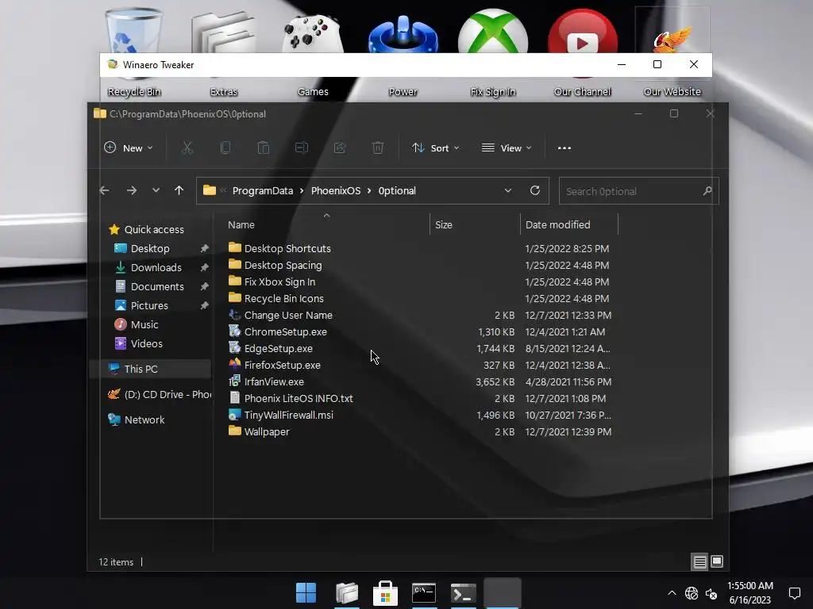Open the notification center icon
This screenshot has height=609, width=813.
tap(794, 593)
